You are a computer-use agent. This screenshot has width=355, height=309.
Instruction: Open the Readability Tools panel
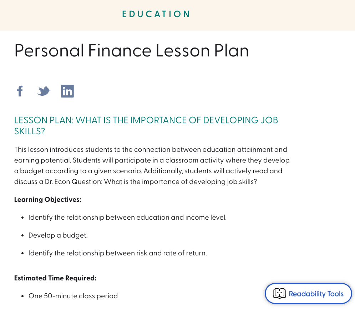click(308, 293)
